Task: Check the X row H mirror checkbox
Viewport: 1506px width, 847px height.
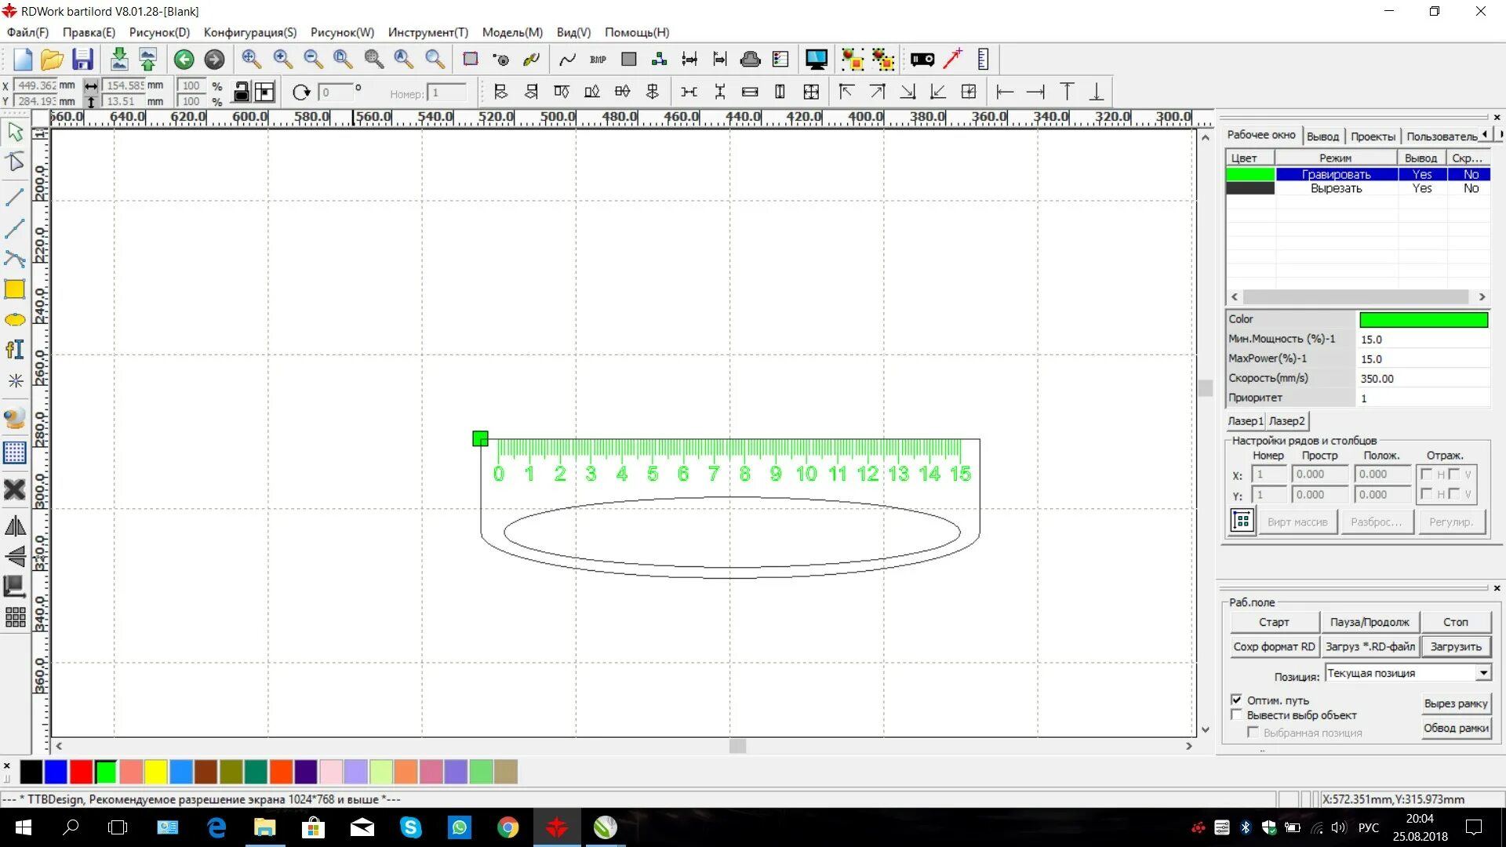Action: (x=1427, y=474)
